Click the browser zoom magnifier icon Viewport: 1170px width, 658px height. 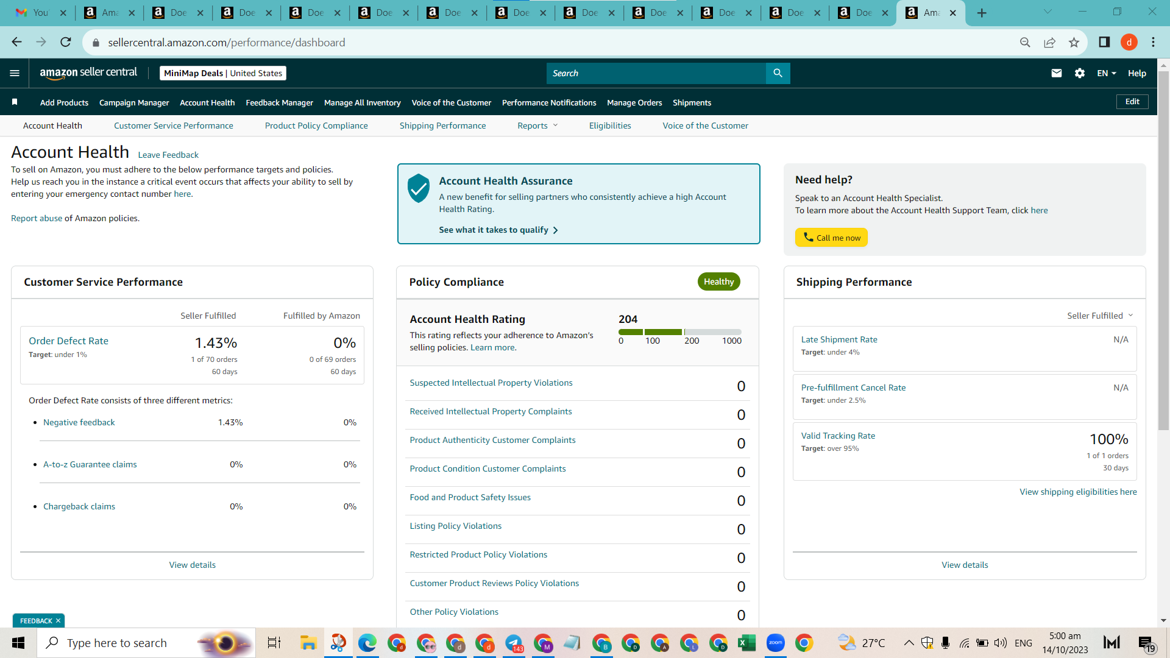point(1025,42)
